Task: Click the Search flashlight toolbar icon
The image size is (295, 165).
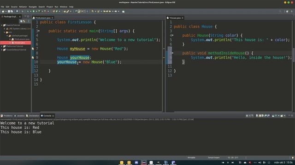Action: 68,11
